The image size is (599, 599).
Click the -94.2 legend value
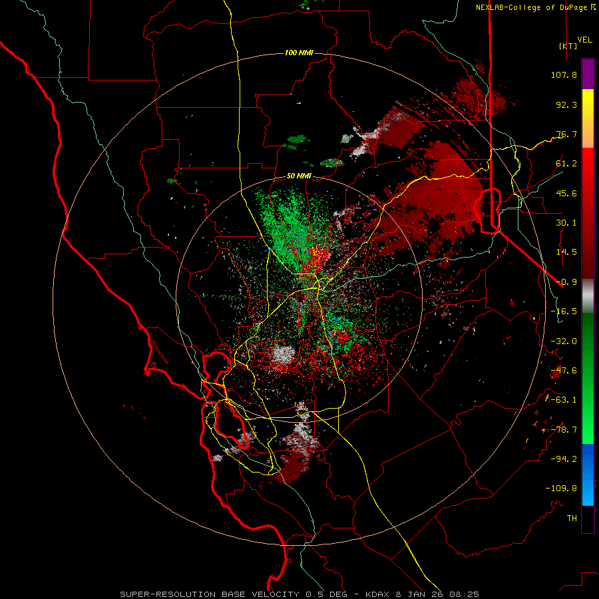(x=564, y=459)
